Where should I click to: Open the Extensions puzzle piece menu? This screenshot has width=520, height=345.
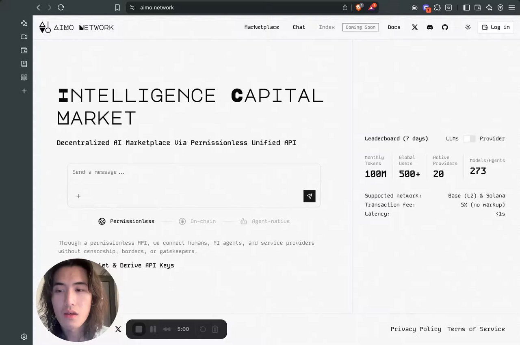437,7
